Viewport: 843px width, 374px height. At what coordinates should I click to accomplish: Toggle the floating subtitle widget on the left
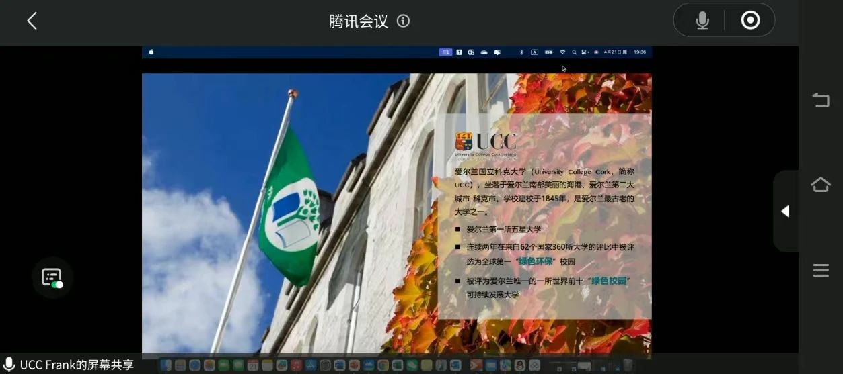coord(52,277)
